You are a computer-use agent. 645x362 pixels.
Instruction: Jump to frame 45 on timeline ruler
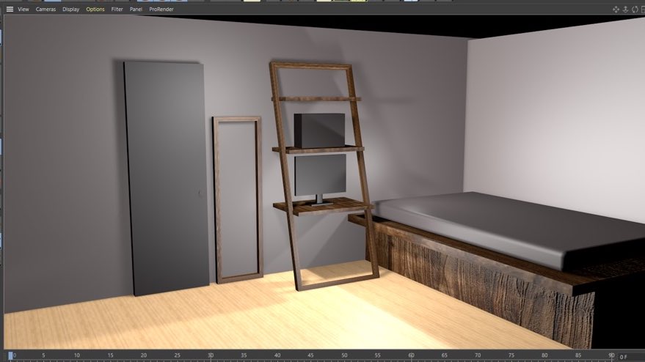tap(310, 355)
